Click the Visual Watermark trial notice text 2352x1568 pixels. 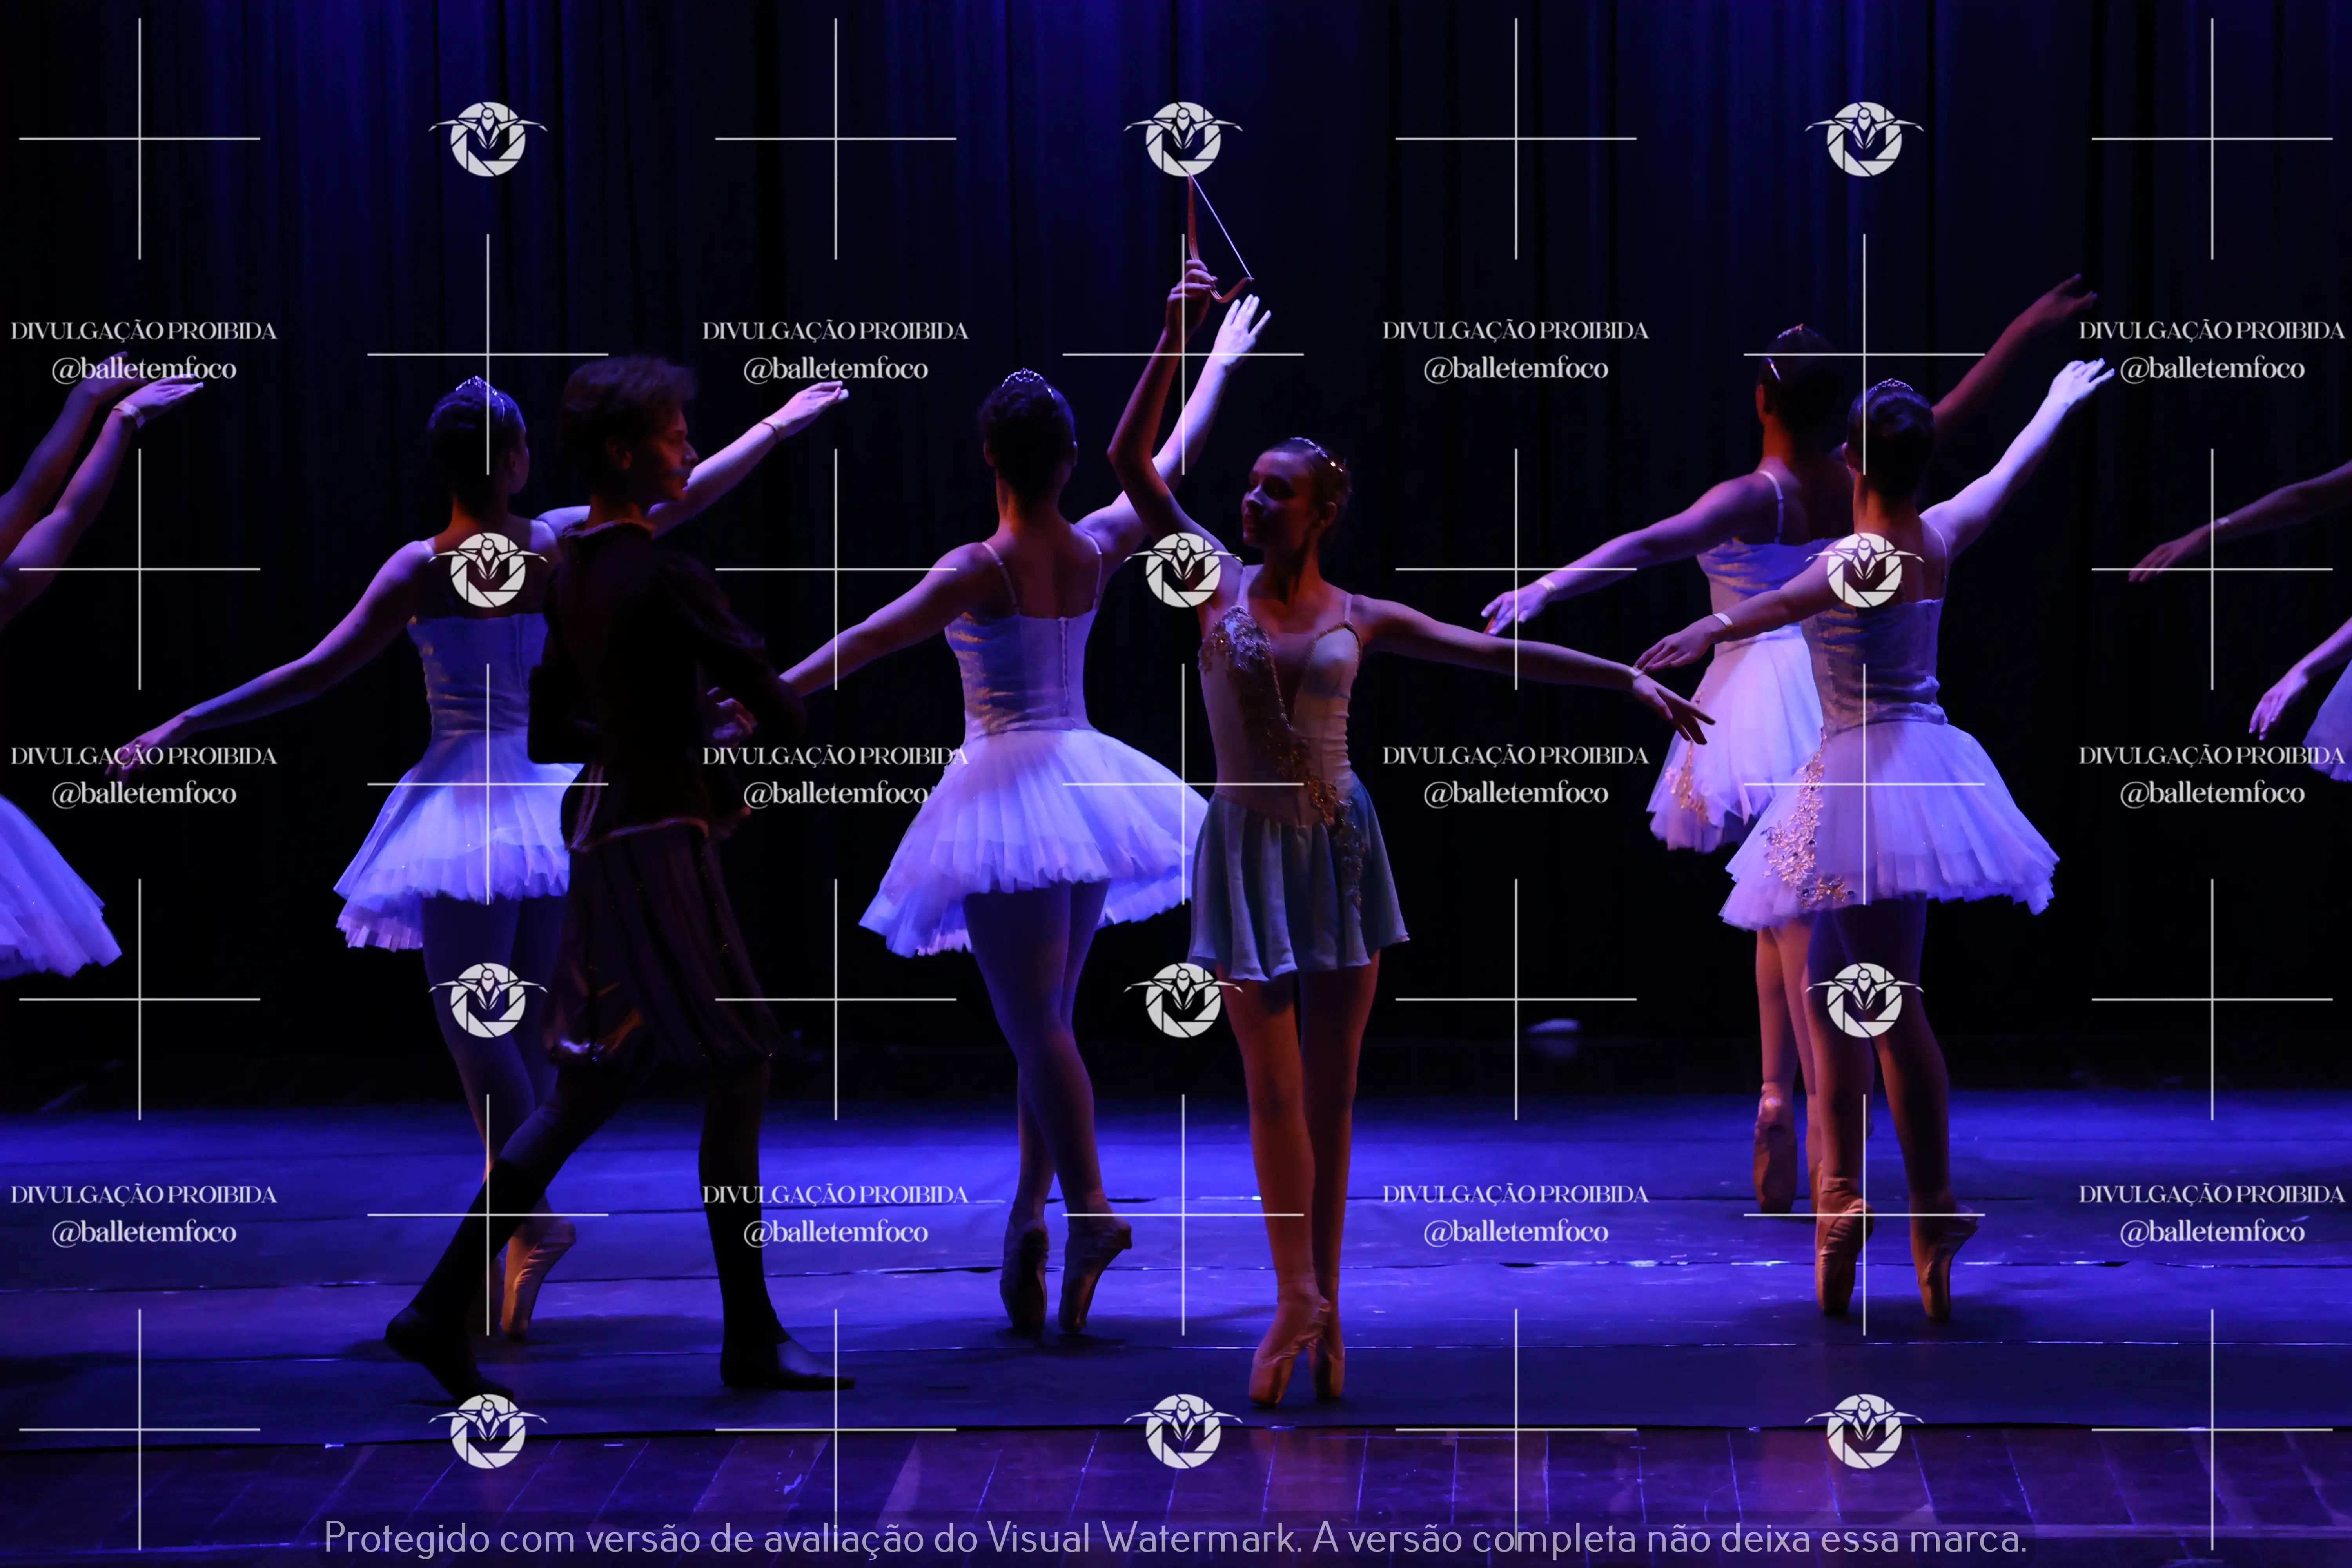1175,1537
